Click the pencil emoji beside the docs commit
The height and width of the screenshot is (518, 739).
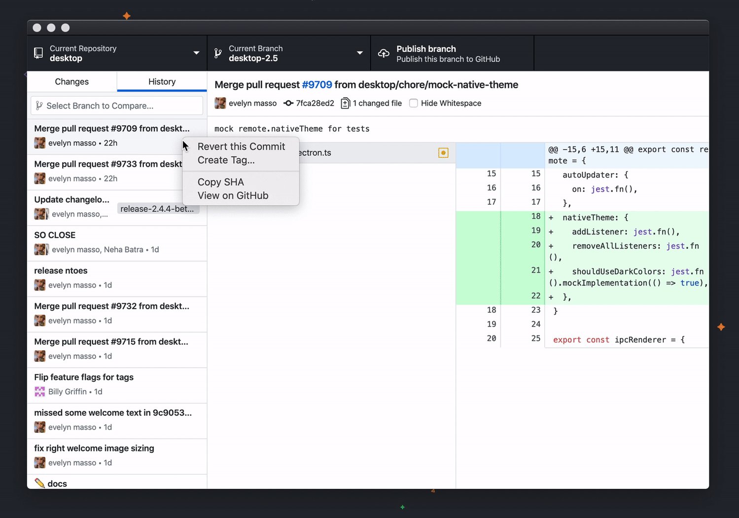(40, 483)
